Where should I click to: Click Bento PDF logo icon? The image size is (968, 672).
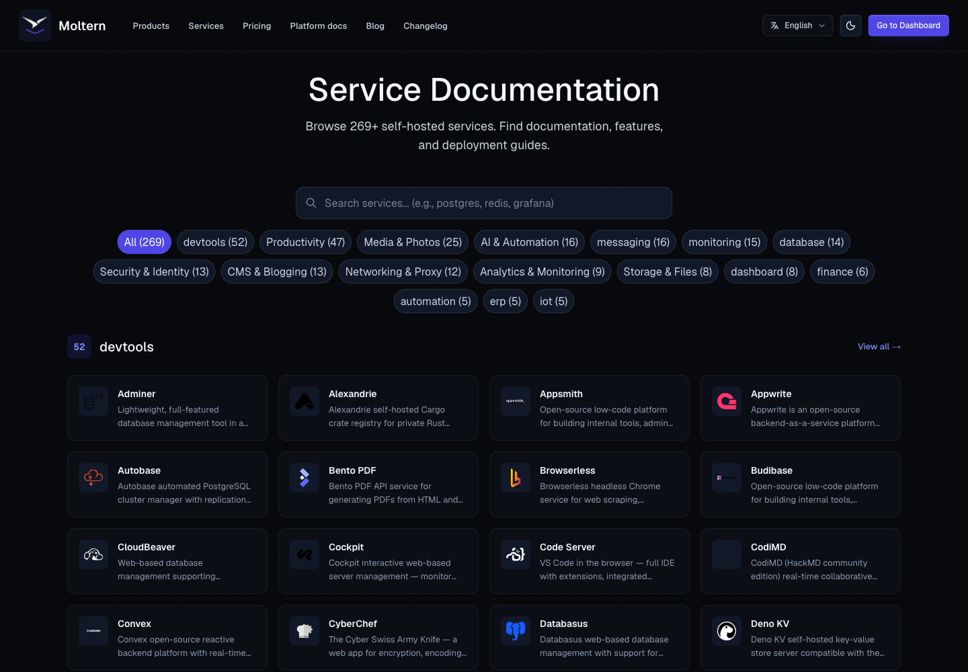305,478
